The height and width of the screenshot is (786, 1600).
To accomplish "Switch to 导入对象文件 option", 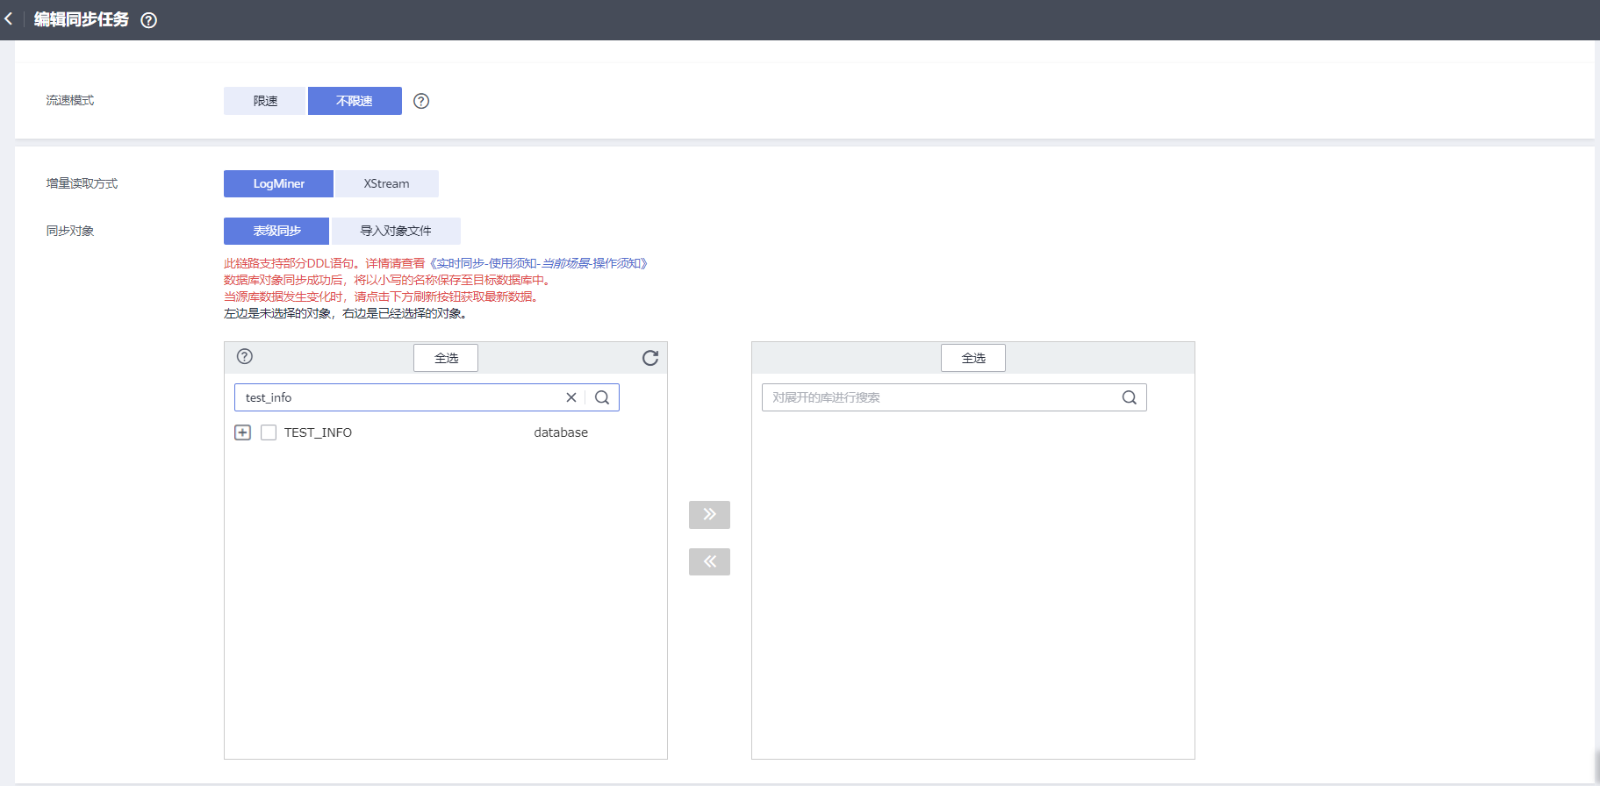I will [395, 231].
